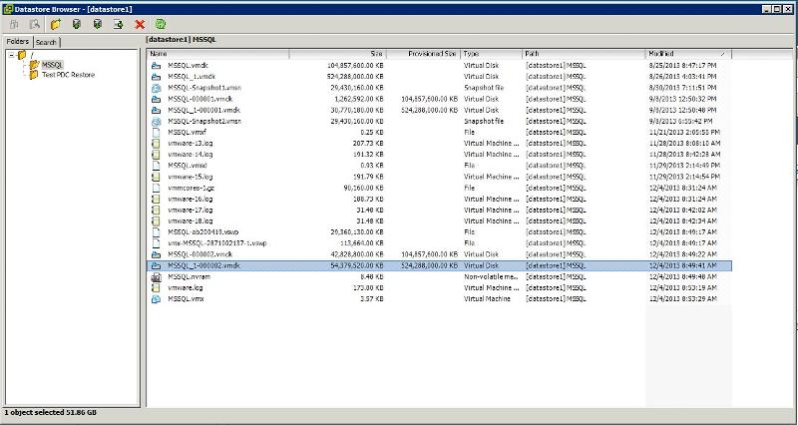Select the vmware-15.log file name

click(191, 177)
